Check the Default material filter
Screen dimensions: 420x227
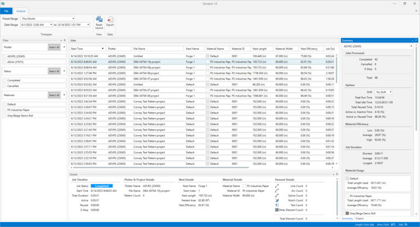pyautogui.click(x=5, y=104)
